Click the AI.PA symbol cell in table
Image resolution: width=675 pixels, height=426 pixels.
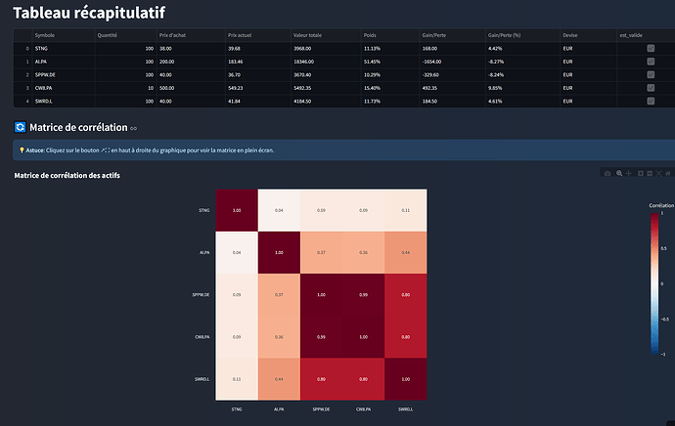[x=41, y=61]
